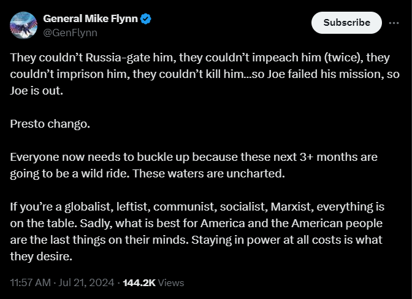Click the 144.2K view count number
This screenshot has width=412, height=299.
[x=139, y=283]
